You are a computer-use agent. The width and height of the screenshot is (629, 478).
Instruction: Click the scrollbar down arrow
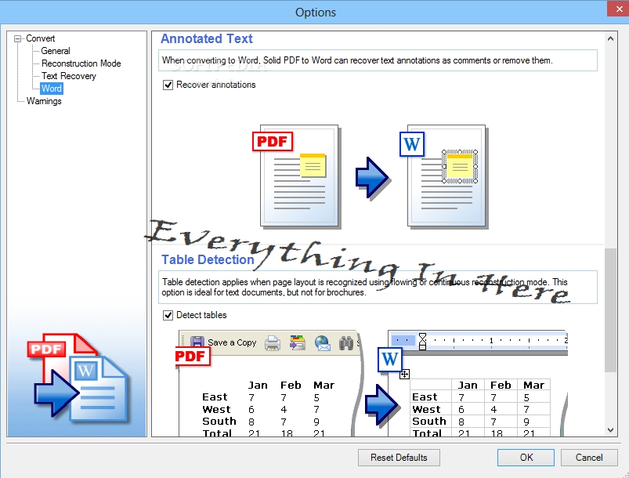pyautogui.click(x=610, y=430)
